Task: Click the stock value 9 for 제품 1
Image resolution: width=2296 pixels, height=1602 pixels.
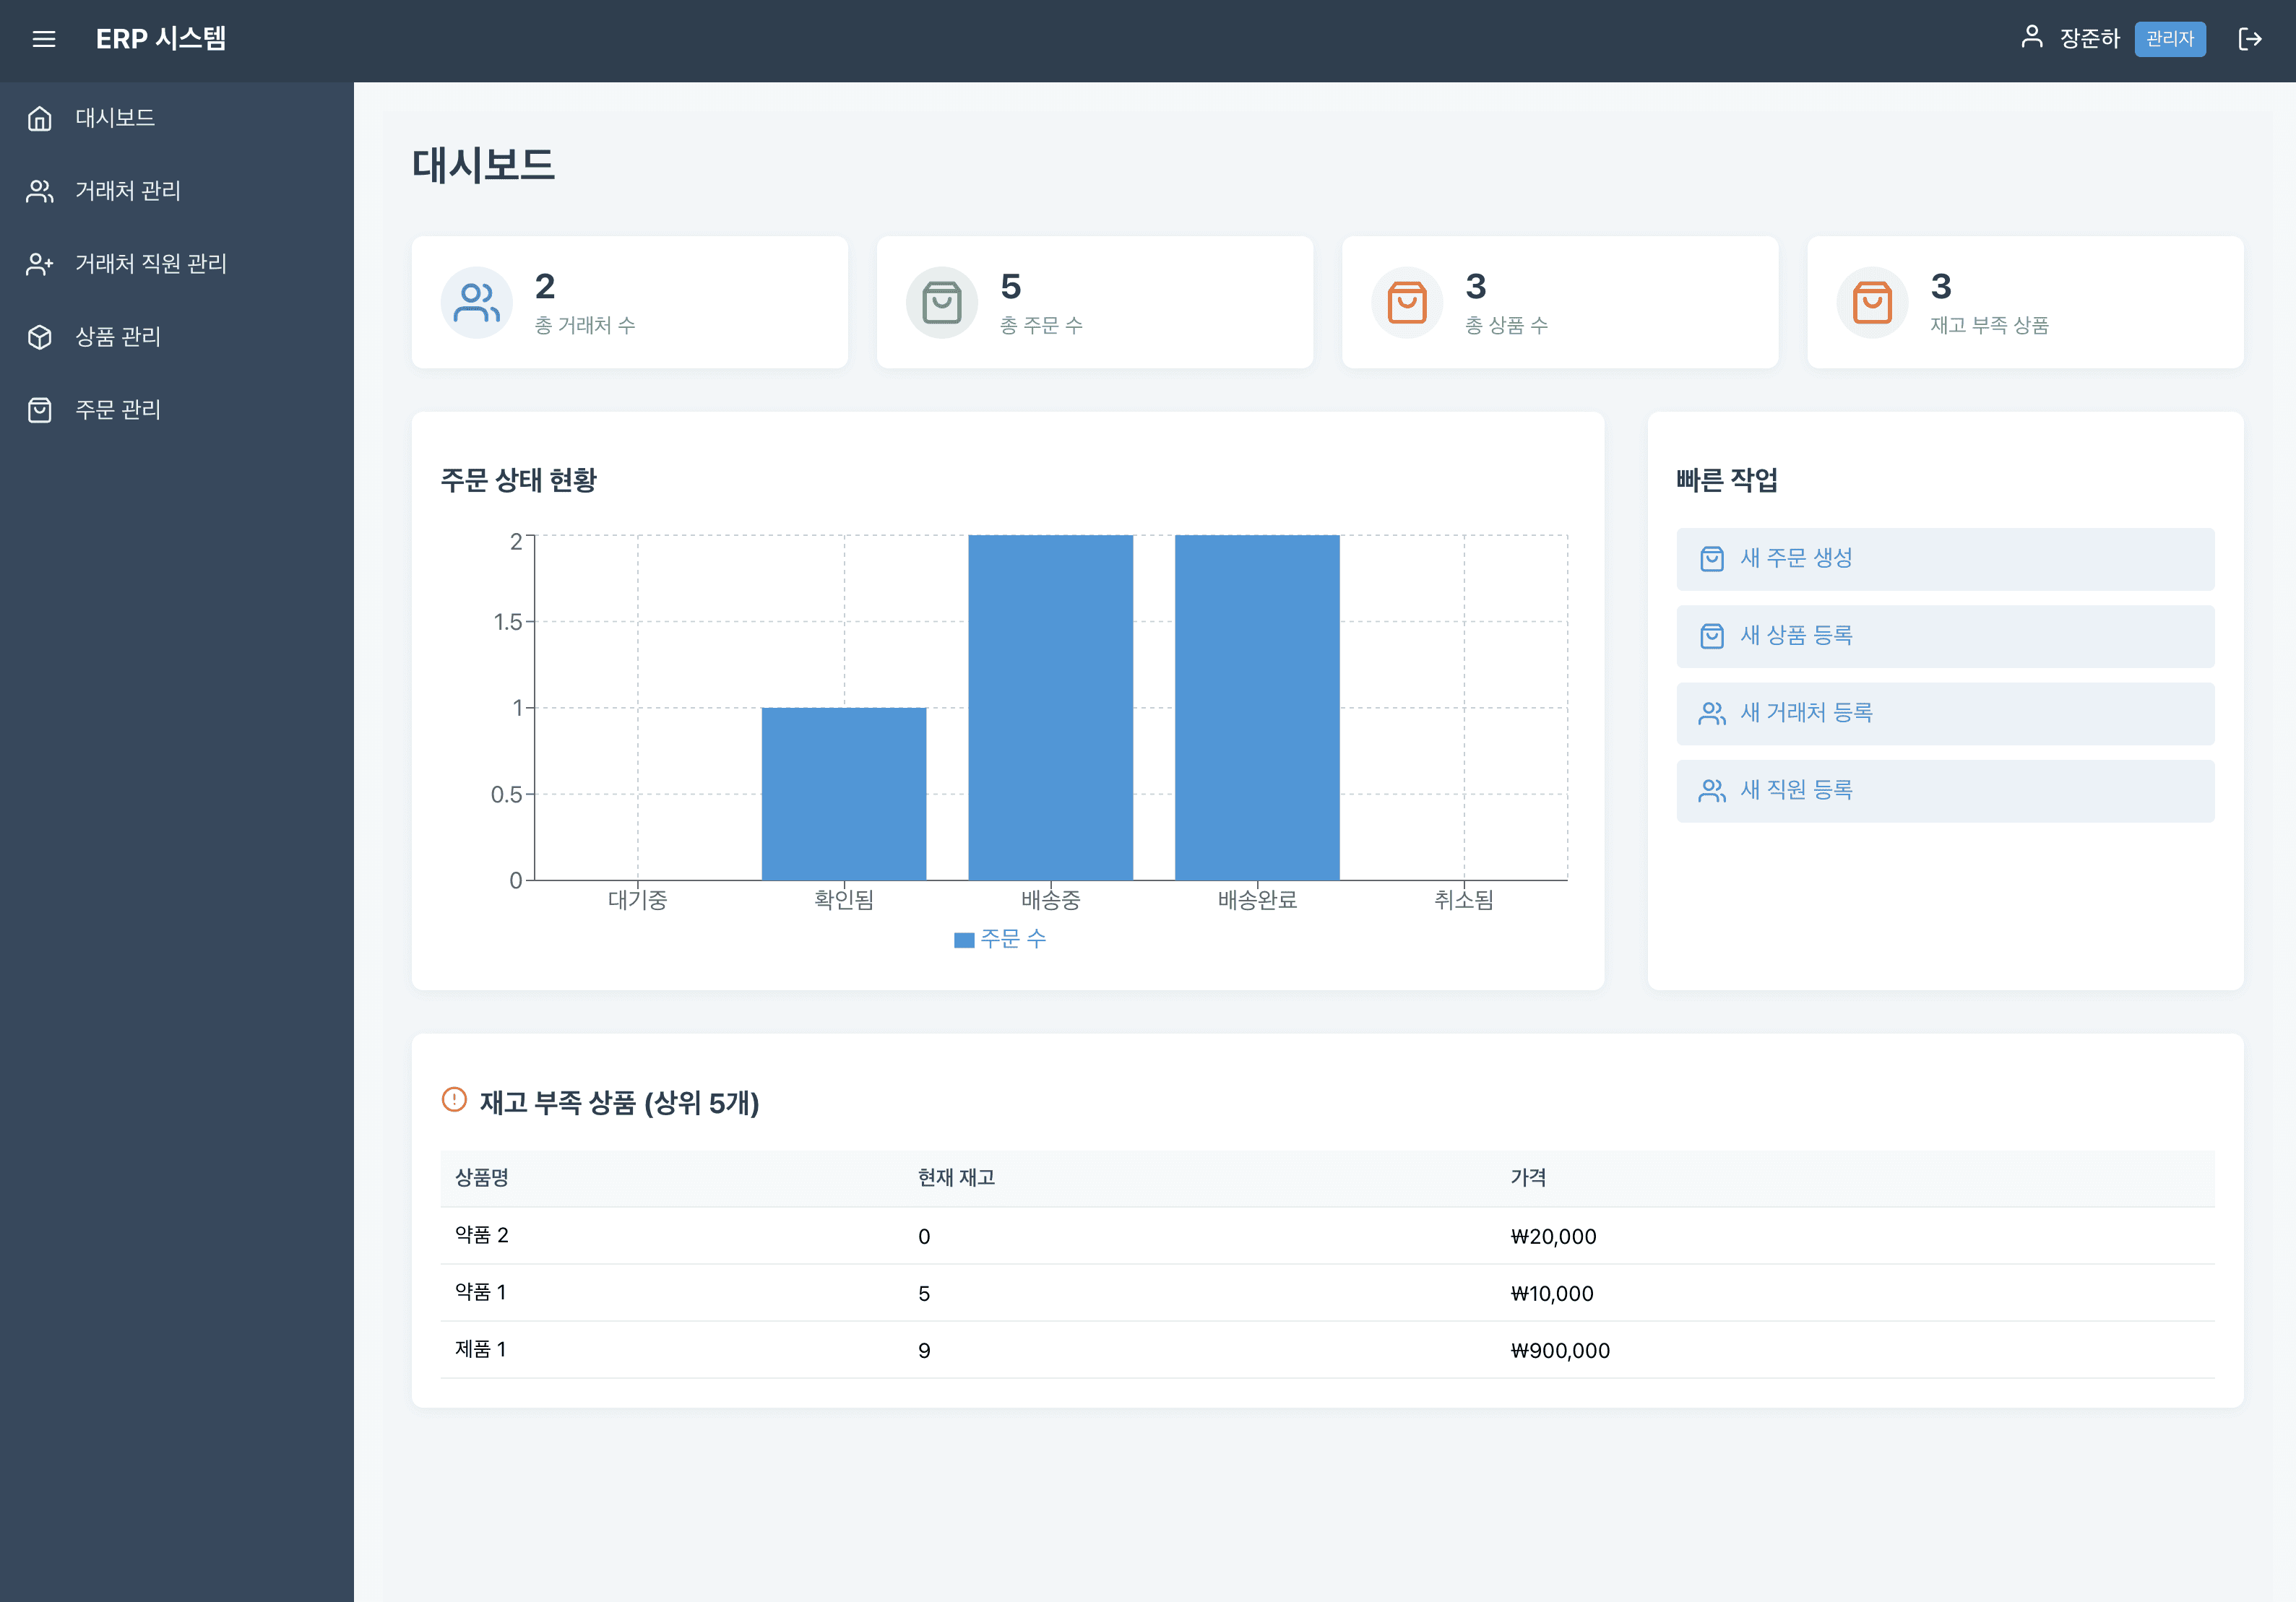Action: (924, 1350)
